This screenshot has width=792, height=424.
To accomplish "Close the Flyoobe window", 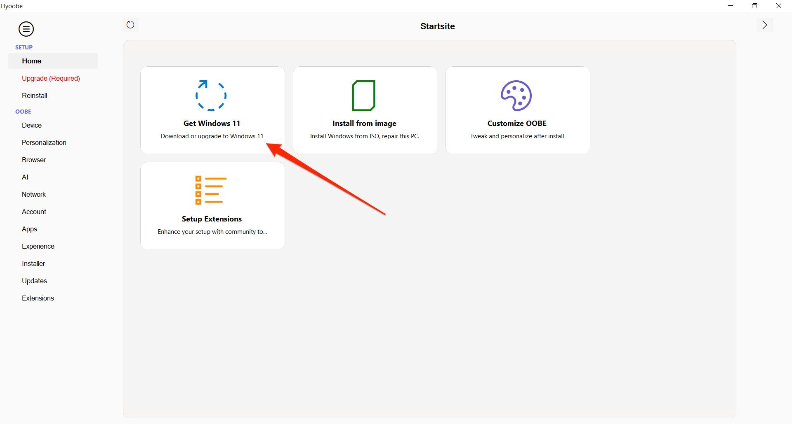I will tap(779, 6).
